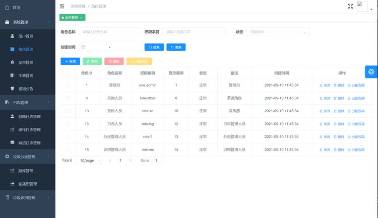Click 删除 link in role:other row
Screen dimensions: 378x218
339,98
